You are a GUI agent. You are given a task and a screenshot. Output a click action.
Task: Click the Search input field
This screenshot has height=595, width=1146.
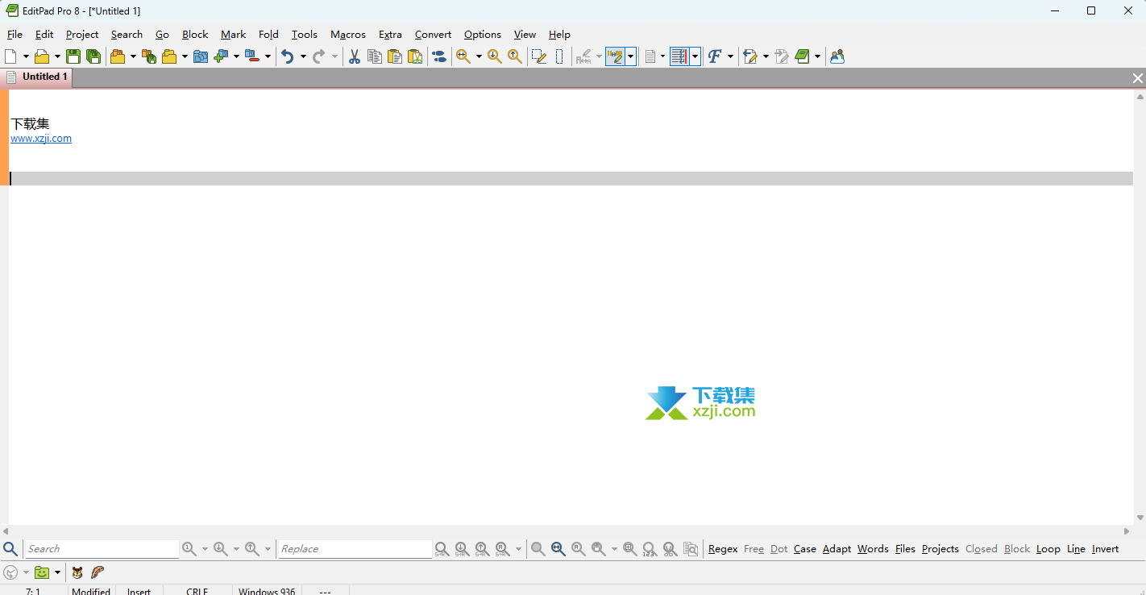(x=102, y=549)
